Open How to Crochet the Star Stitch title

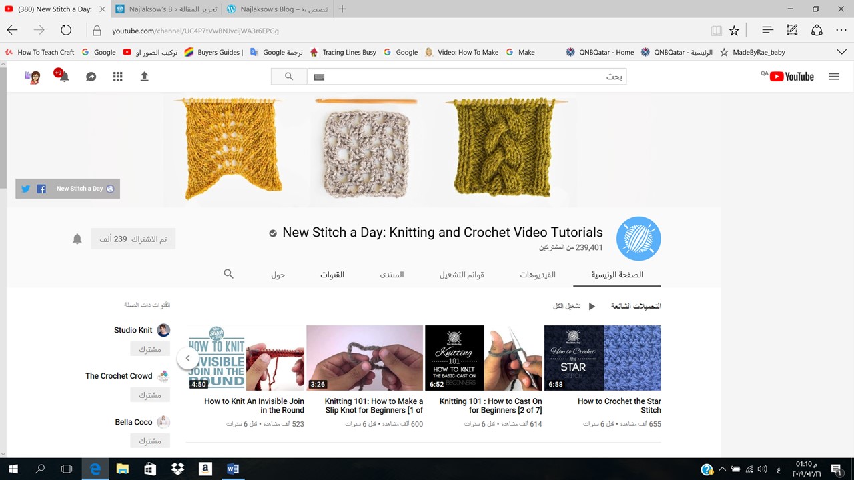[x=618, y=405]
